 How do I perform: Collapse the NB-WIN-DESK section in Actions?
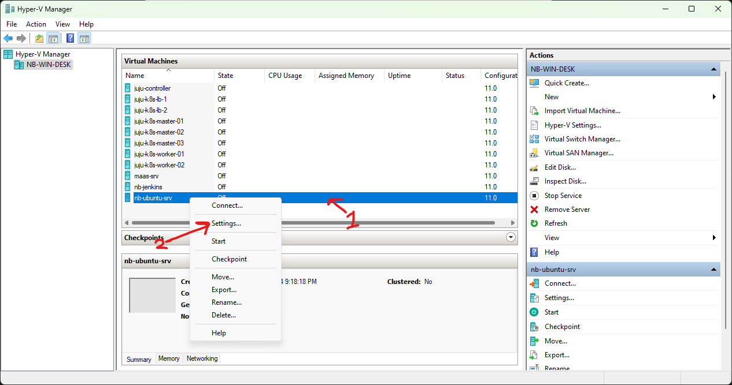714,69
